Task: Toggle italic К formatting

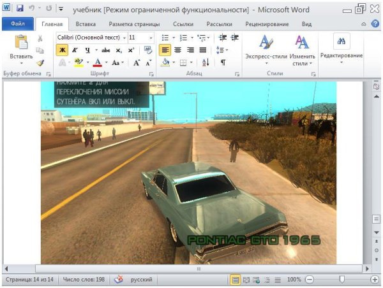Action: click(75, 50)
